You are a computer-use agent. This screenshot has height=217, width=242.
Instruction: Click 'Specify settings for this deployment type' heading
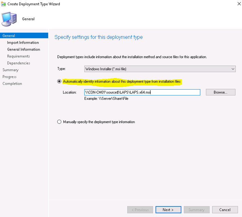(99, 37)
